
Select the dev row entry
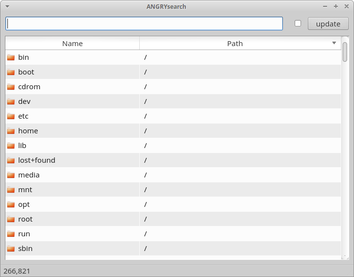pos(173,101)
